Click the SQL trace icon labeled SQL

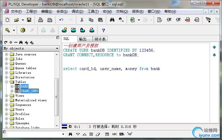[x=73, y=30]
